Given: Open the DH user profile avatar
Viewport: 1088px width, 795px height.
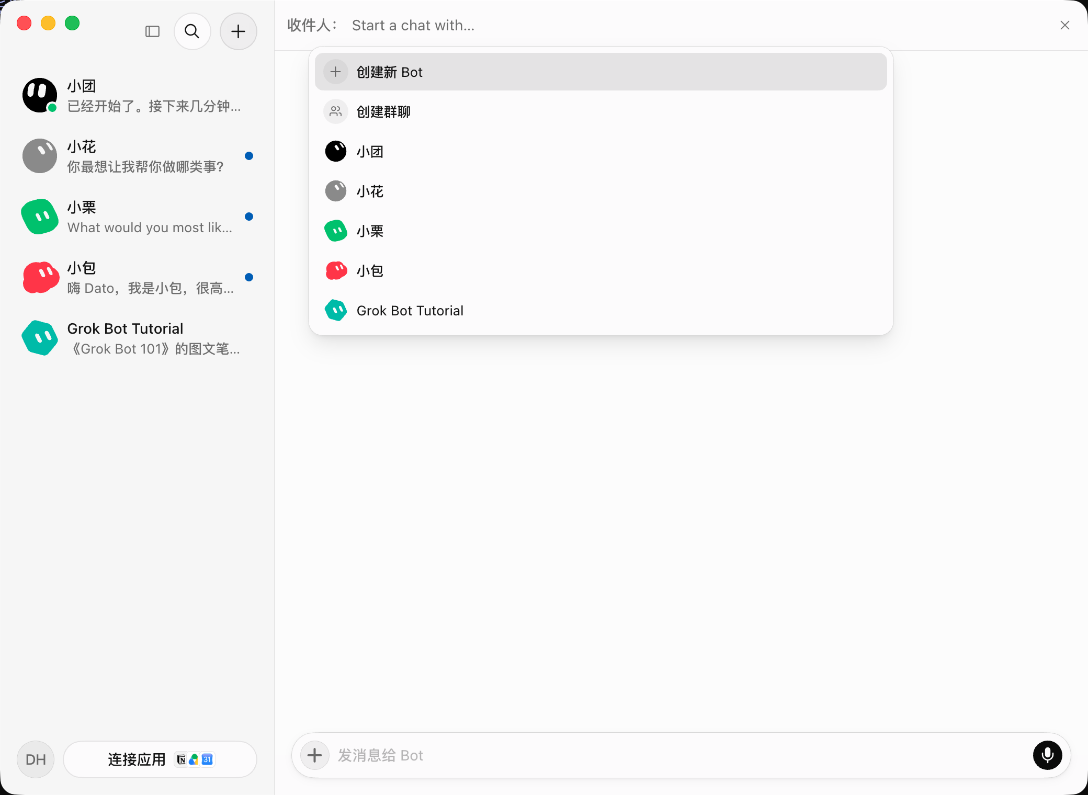Looking at the screenshot, I should (x=36, y=759).
